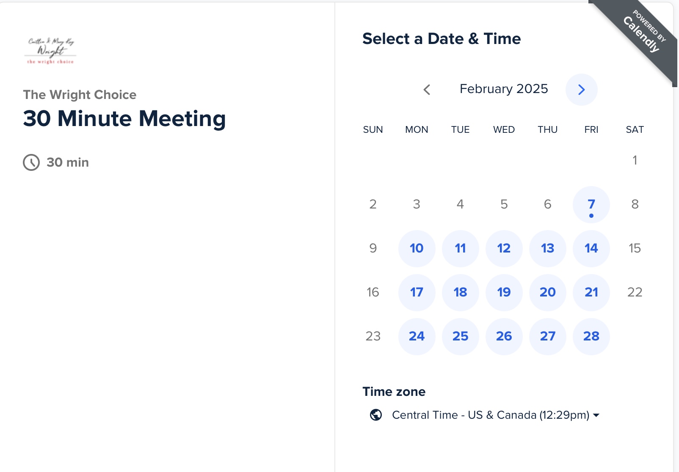Go to the previous month
Image resolution: width=679 pixels, height=472 pixels.
(427, 90)
